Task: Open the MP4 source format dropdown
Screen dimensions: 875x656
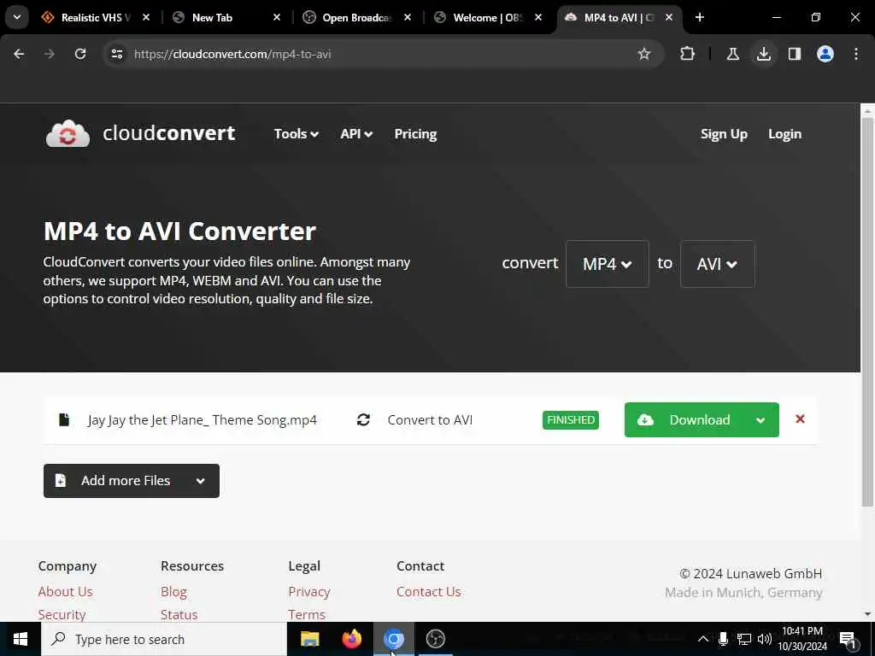Action: pyautogui.click(x=608, y=264)
